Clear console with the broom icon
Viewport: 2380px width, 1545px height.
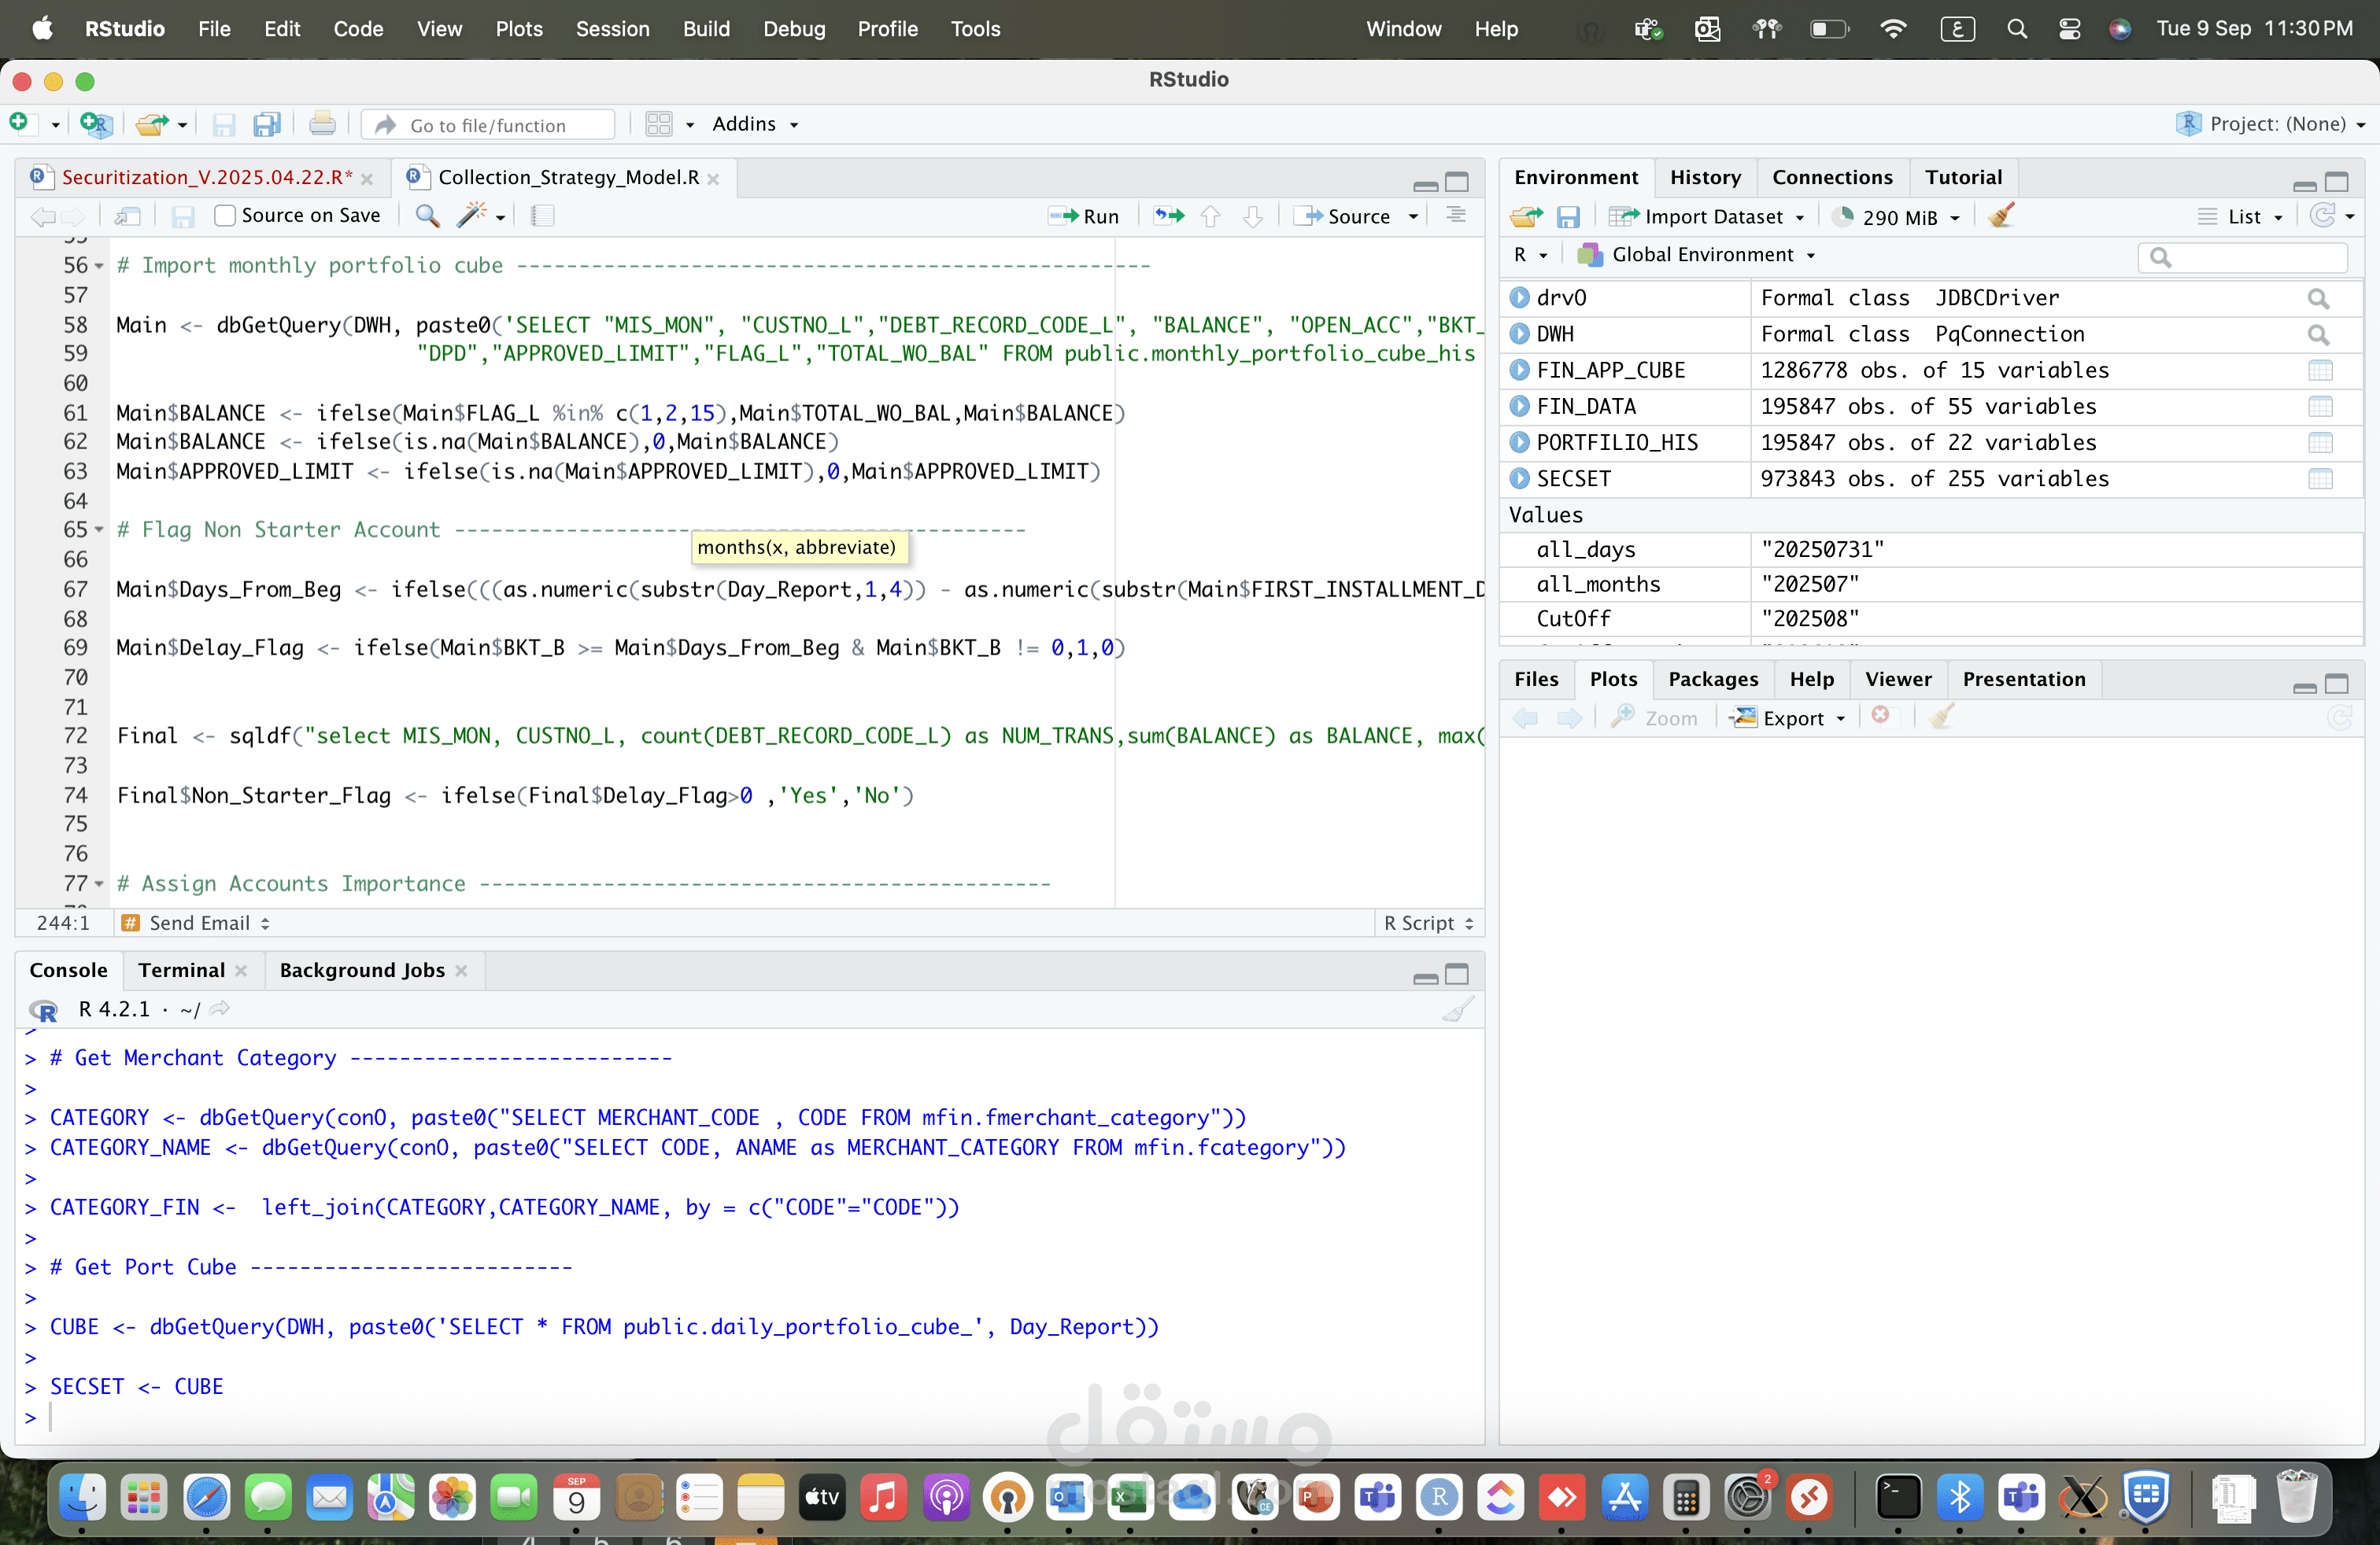click(1458, 1009)
